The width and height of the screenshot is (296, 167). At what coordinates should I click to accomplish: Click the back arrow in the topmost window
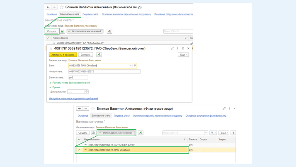coord(48,7)
